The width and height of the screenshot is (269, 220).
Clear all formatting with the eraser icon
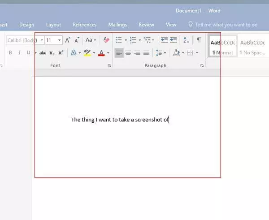106,40
